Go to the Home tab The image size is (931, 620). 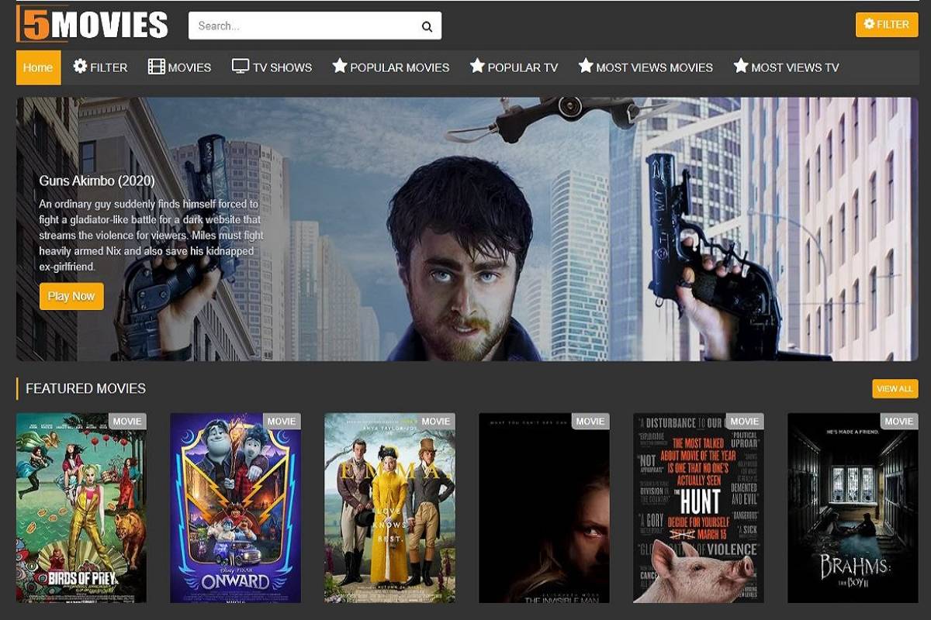coord(38,67)
